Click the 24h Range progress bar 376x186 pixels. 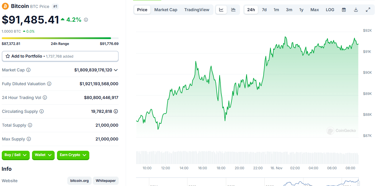tap(60, 38)
